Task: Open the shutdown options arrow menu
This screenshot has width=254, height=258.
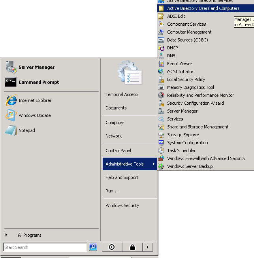Action: 148,247
